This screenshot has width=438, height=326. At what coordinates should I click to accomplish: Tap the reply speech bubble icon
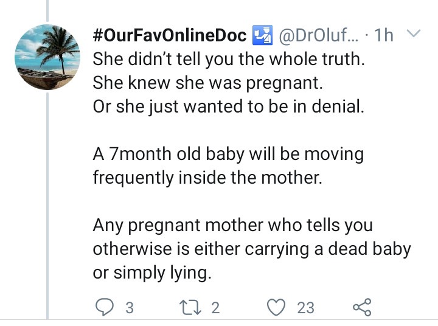pyautogui.click(x=105, y=307)
